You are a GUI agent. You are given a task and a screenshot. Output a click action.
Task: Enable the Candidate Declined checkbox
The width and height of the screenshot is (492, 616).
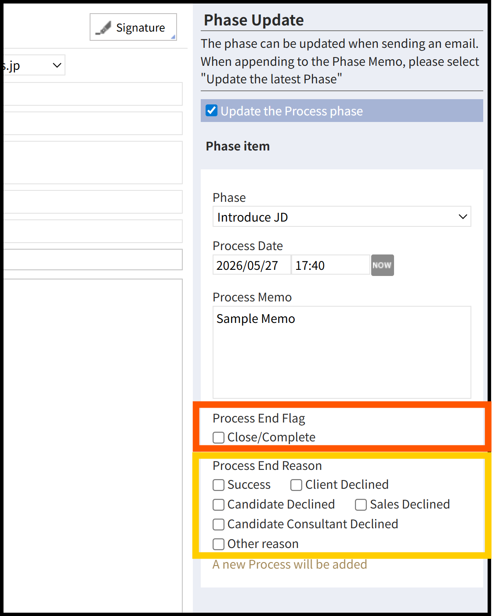(218, 505)
